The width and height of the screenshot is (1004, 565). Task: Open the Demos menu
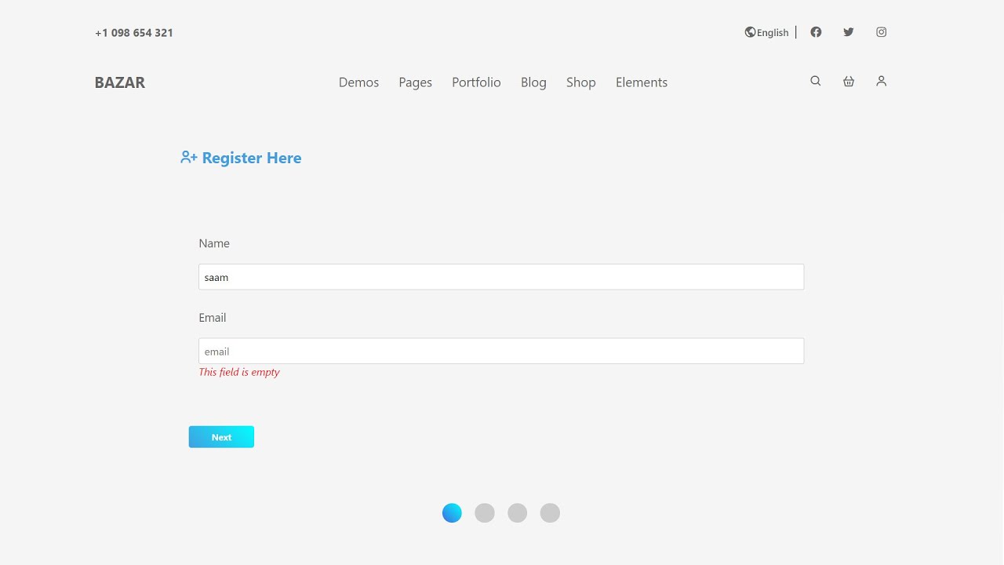coord(358,82)
